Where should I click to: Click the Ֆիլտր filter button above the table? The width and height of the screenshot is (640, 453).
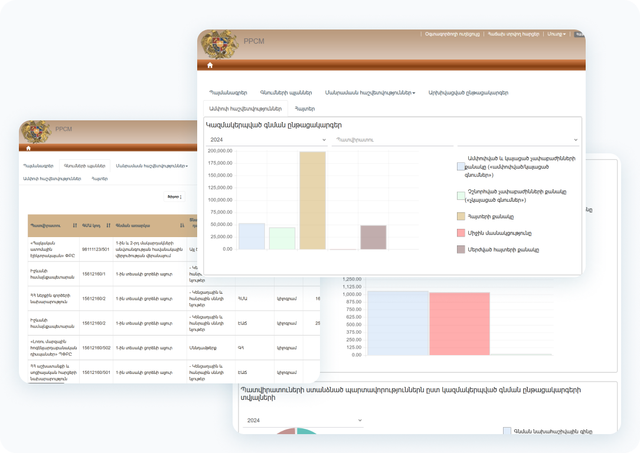[x=174, y=196]
